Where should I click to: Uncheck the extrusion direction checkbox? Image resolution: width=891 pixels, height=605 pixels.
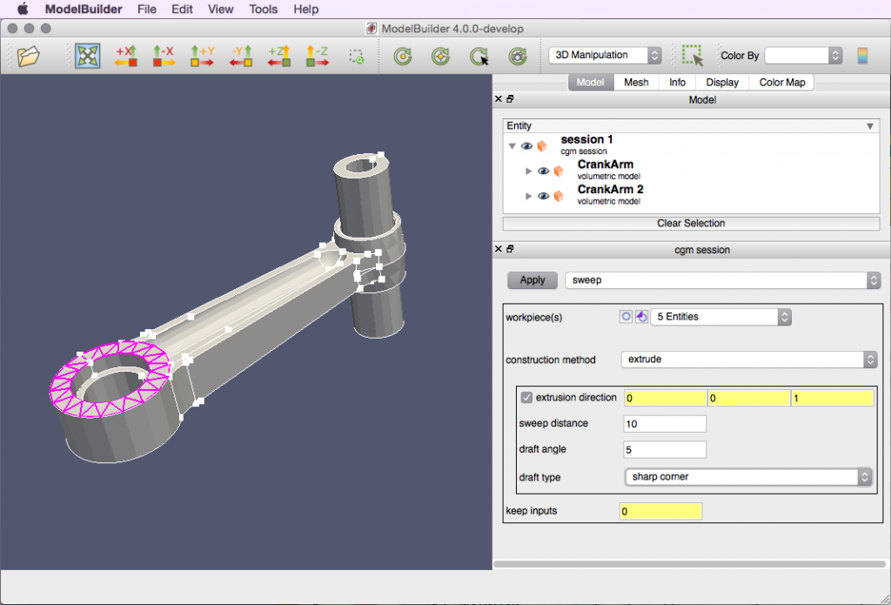click(526, 398)
